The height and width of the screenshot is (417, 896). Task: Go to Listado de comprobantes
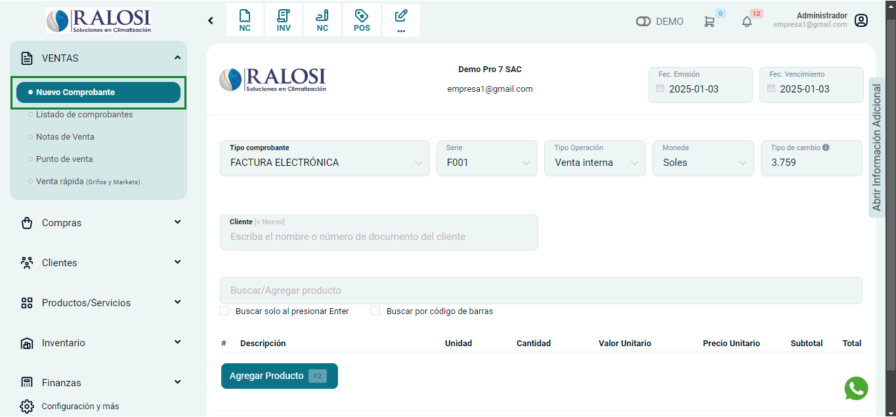pyautogui.click(x=84, y=115)
